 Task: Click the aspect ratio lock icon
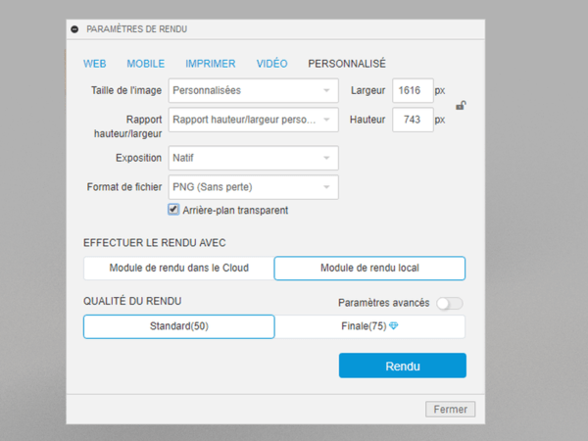[x=461, y=106]
